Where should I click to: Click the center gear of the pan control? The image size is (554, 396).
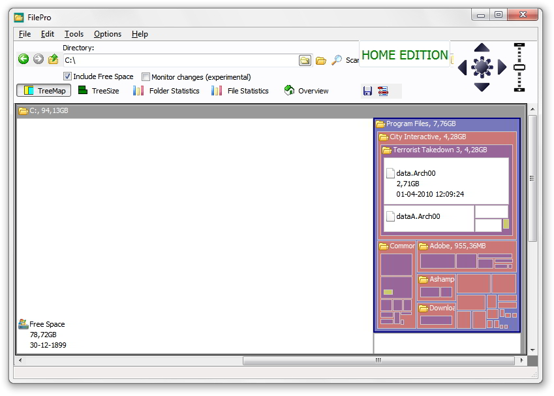click(482, 67)
